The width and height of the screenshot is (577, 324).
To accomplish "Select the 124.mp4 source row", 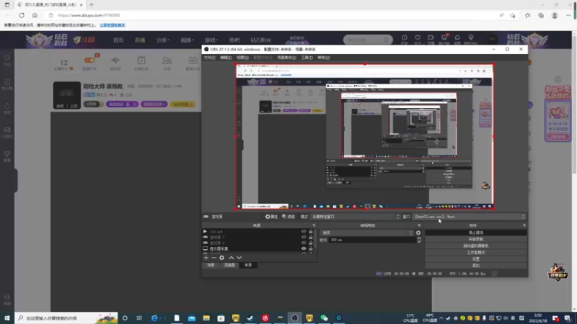I will pyautogui.click(x=257, y=232).
